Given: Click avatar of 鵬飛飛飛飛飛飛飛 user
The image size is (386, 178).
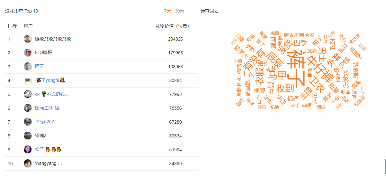Looking at the screenshot, I should tap(28, 39).
